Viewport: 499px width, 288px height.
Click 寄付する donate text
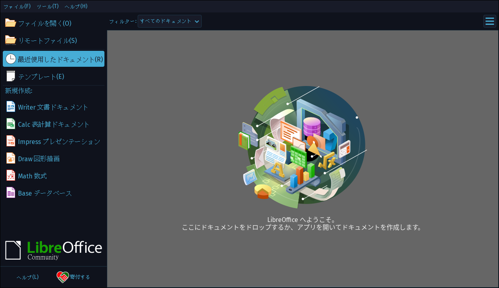[80, 277]
